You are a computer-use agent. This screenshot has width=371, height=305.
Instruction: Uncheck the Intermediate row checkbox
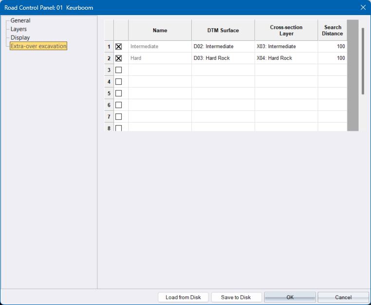[x=118, y=47]
